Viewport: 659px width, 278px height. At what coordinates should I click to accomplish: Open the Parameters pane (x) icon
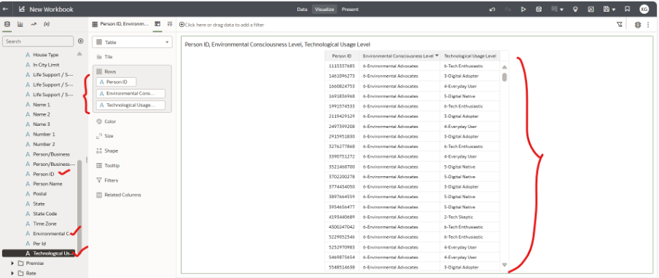pyautogui.click(x=47, y=24)
